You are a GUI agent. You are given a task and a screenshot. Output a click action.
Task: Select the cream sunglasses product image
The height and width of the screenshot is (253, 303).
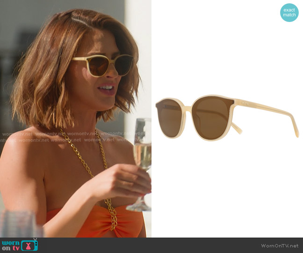[227, 118]
